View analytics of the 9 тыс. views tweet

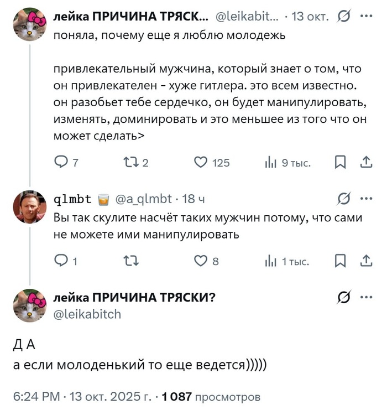[x=270, y=163]
